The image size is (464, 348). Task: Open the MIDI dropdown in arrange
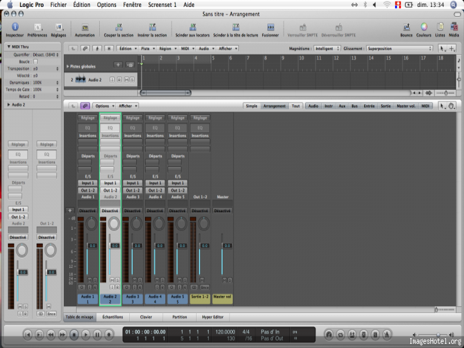point(187,49)
